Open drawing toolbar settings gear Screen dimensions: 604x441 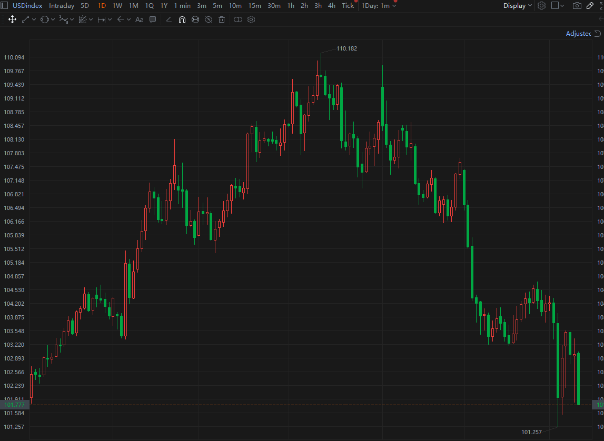(x=251, y=19)
